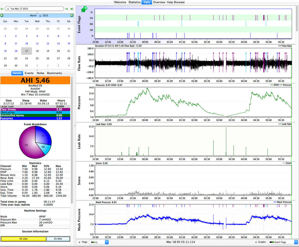Screen dimensions: 299x247
Task: Select the 5h 12m yellow session bar
Action: click(23, 239)
